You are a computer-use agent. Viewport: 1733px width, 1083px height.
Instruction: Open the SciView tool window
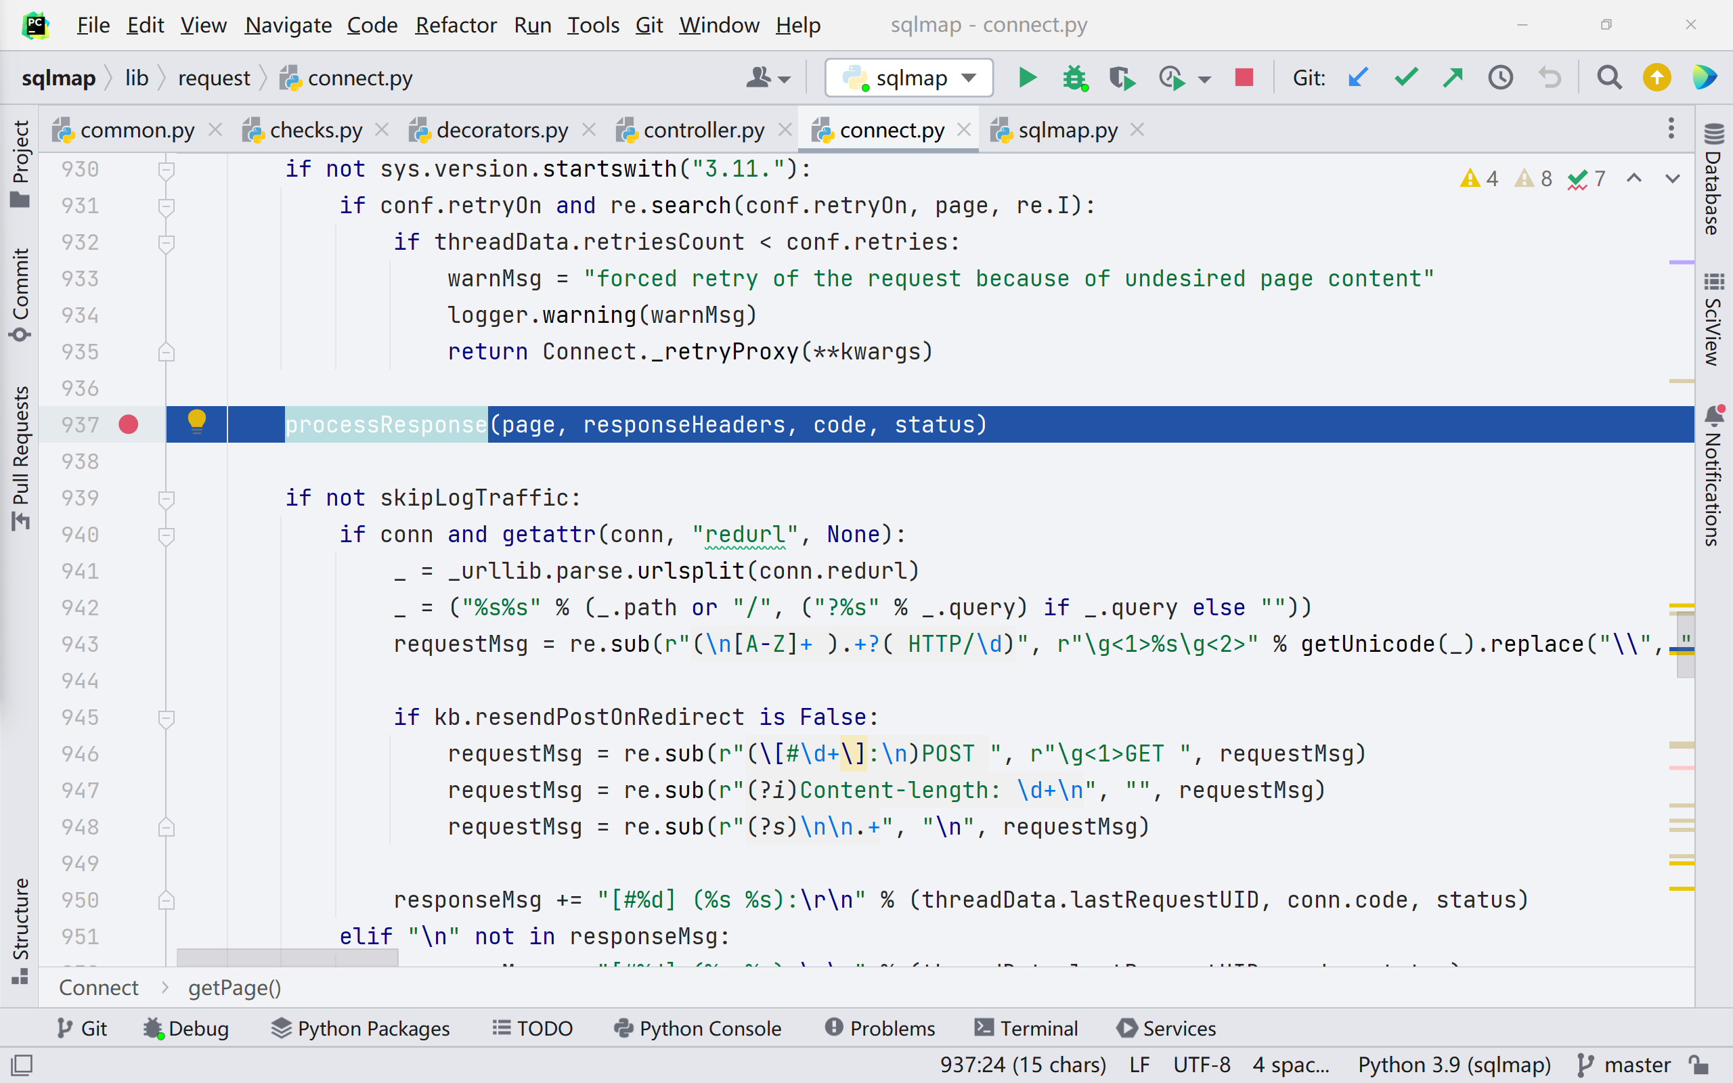pos(1713,319)
